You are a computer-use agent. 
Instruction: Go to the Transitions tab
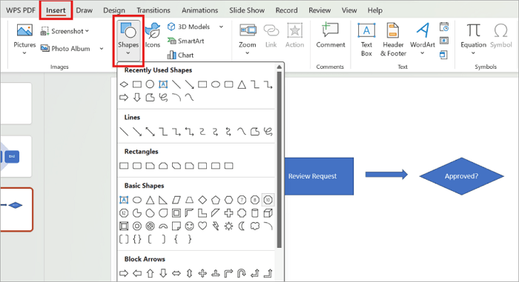[153, 10]
